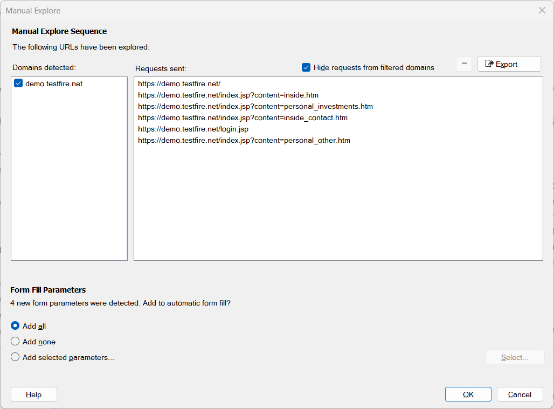Image resolution: width=554 pixels, height=409 pixels.
Task: Select the login.jsp request entry
Action: point(193,129)
